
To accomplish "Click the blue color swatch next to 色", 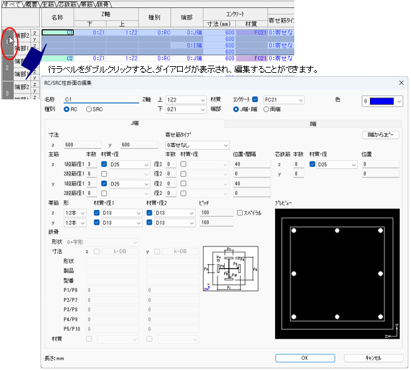I will (382, 101).
